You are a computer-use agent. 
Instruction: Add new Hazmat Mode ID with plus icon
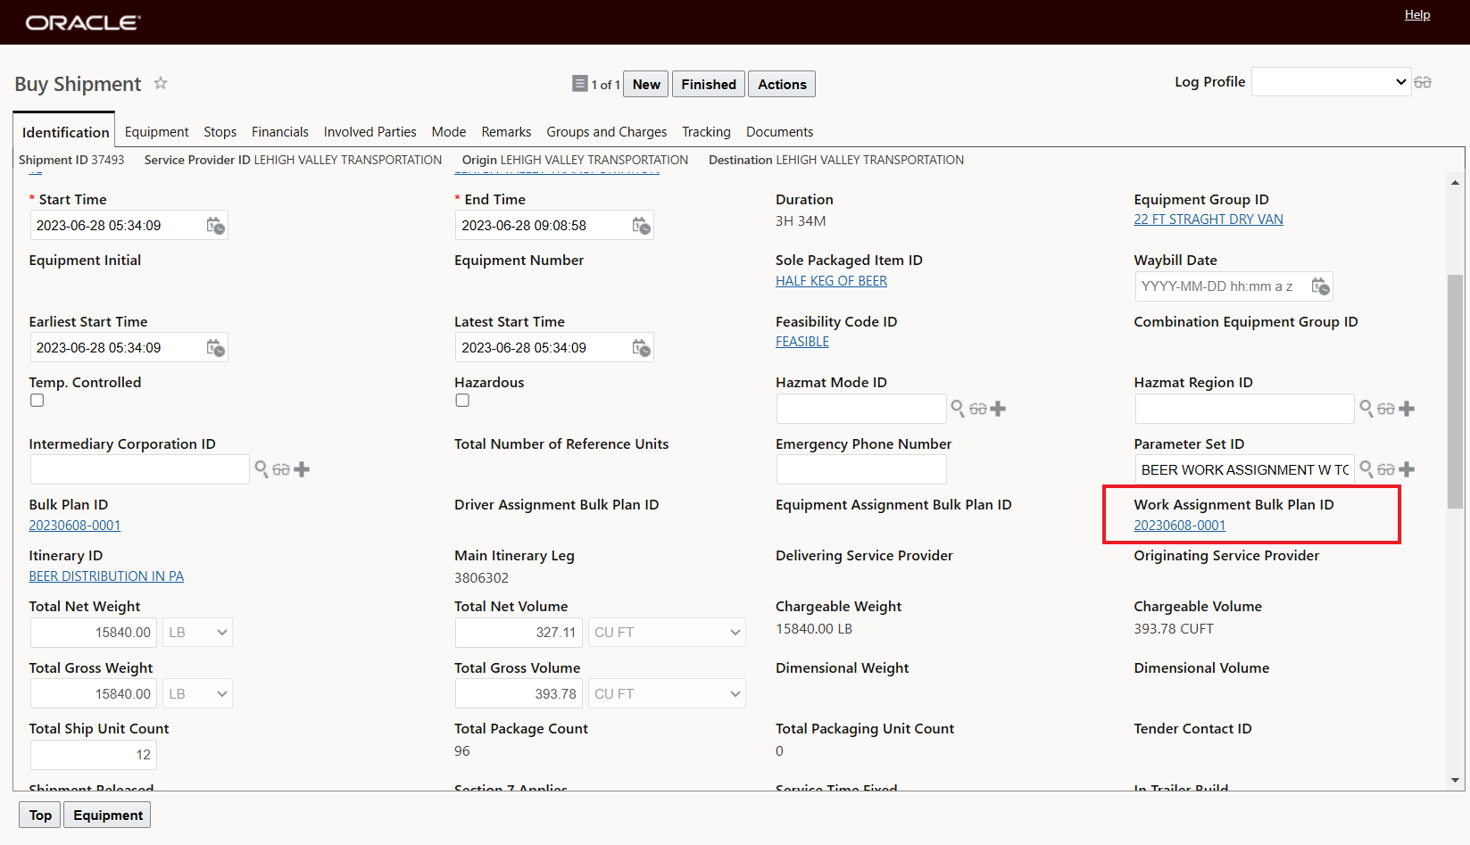click(x=998, y=409)
